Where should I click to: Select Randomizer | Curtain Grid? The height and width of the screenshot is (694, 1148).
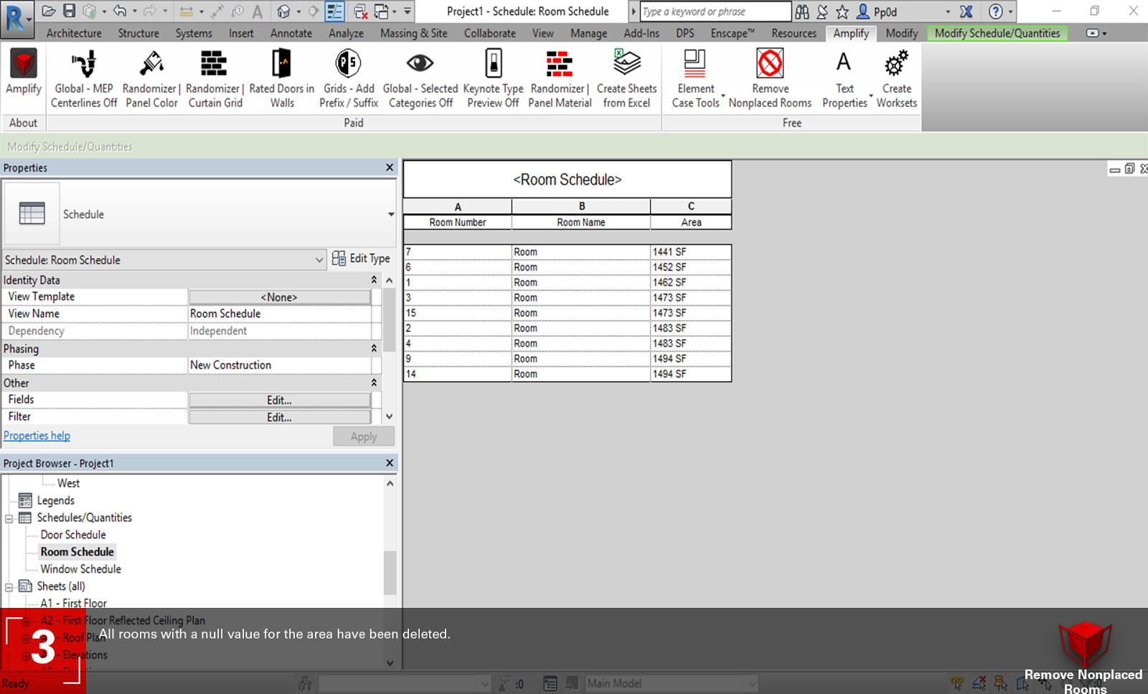(213, 75)
